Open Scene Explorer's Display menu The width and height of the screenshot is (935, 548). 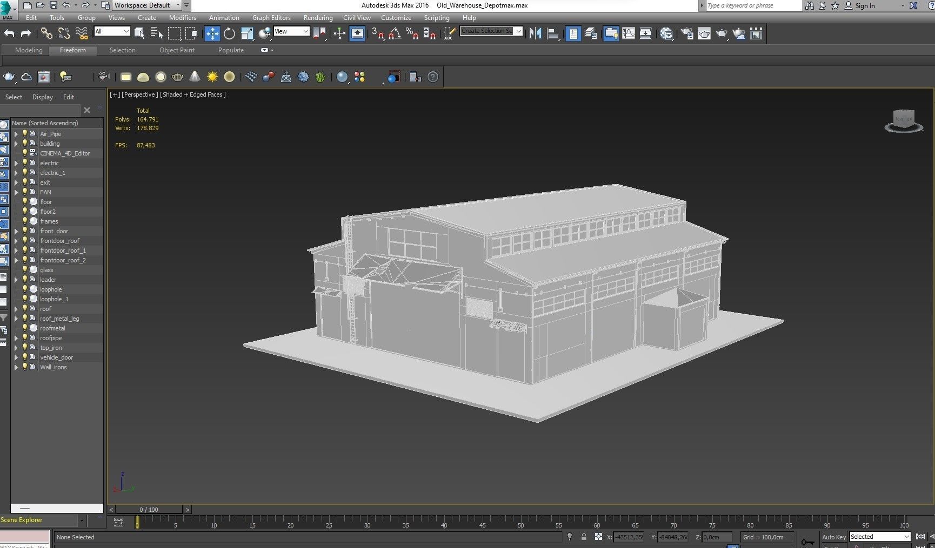coord(42,97)
